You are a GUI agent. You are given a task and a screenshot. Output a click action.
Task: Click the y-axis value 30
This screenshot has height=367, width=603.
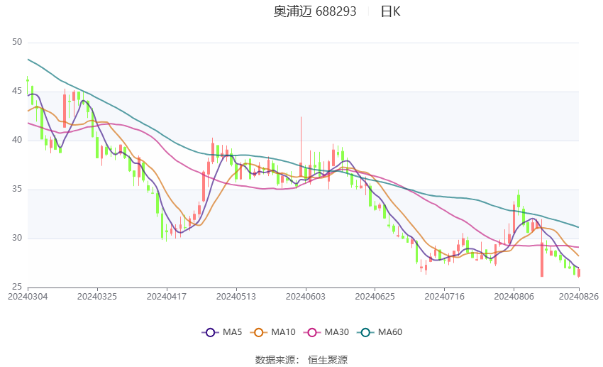point(17,238)
